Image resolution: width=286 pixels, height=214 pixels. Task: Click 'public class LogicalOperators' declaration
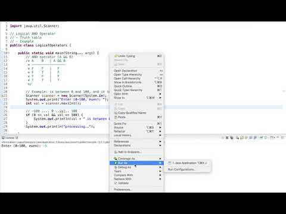coord(41,45)
